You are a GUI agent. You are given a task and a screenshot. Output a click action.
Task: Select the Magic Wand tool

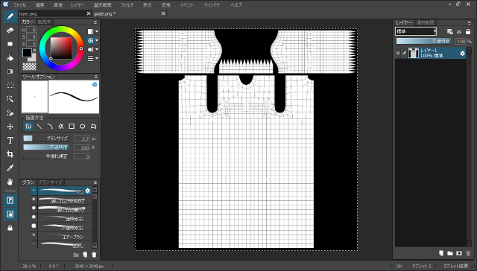[x=10, y=99]
